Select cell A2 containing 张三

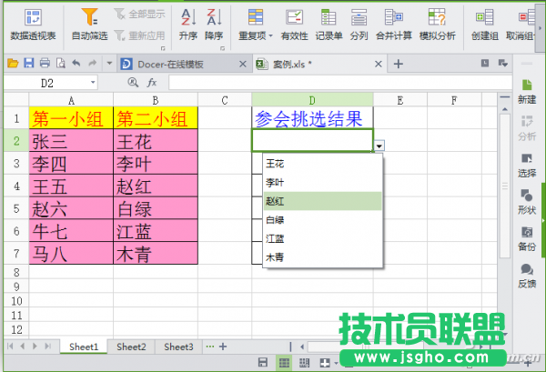click(x=71, y=141)
